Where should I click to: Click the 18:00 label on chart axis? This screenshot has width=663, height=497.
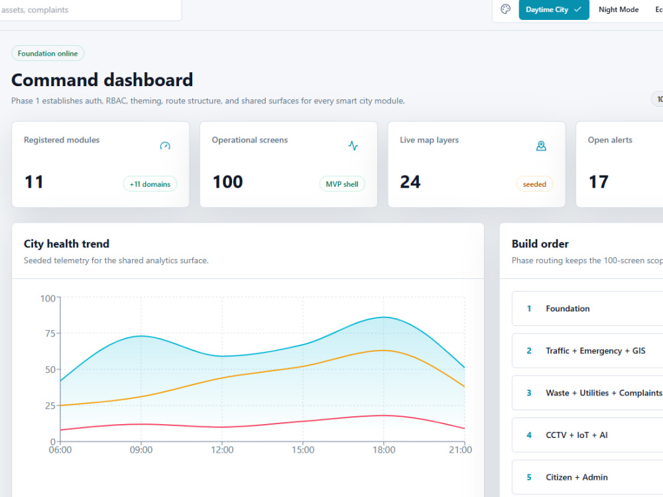point(383,450)
